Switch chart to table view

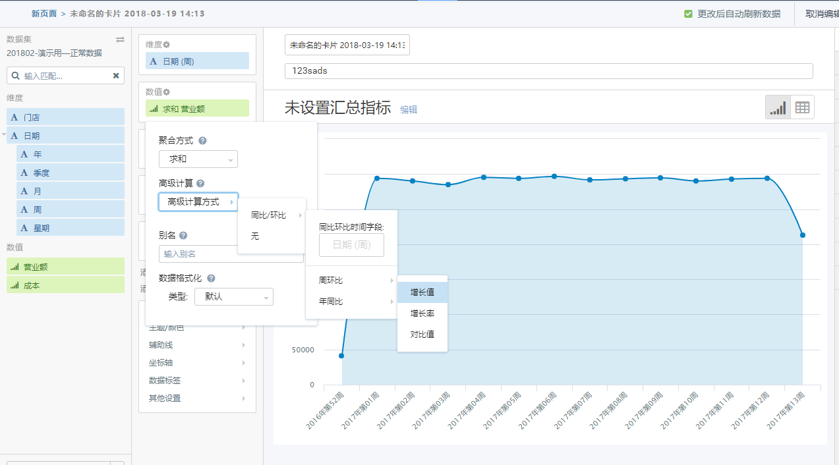pyautogui.click(x=801, y=107)
